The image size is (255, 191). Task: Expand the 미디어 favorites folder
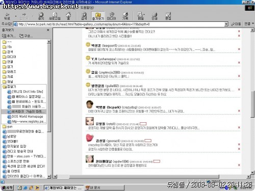(x=9, y=57)
